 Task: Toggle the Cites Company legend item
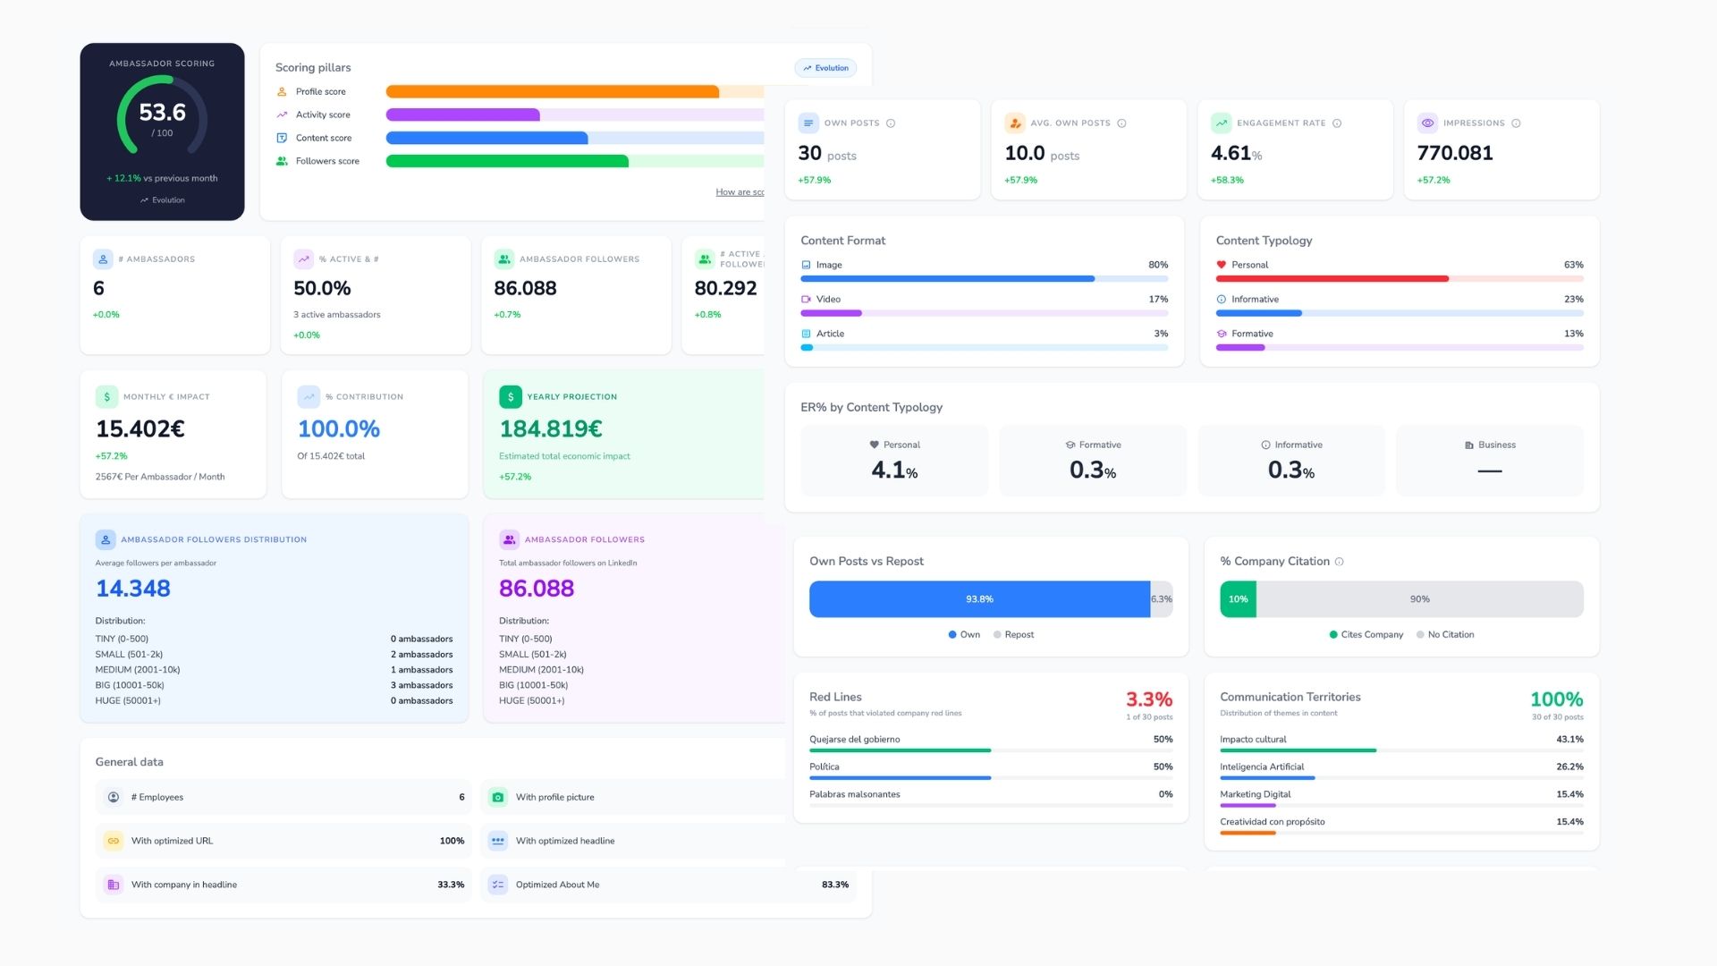pos(1366,635)
